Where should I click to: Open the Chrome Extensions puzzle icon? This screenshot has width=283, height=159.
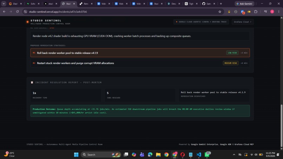(x=256, y=12)
